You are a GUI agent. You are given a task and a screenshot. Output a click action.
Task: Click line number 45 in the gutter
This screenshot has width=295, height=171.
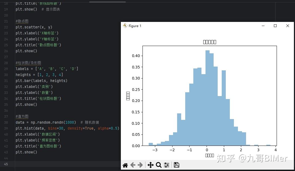click(6, 164)
